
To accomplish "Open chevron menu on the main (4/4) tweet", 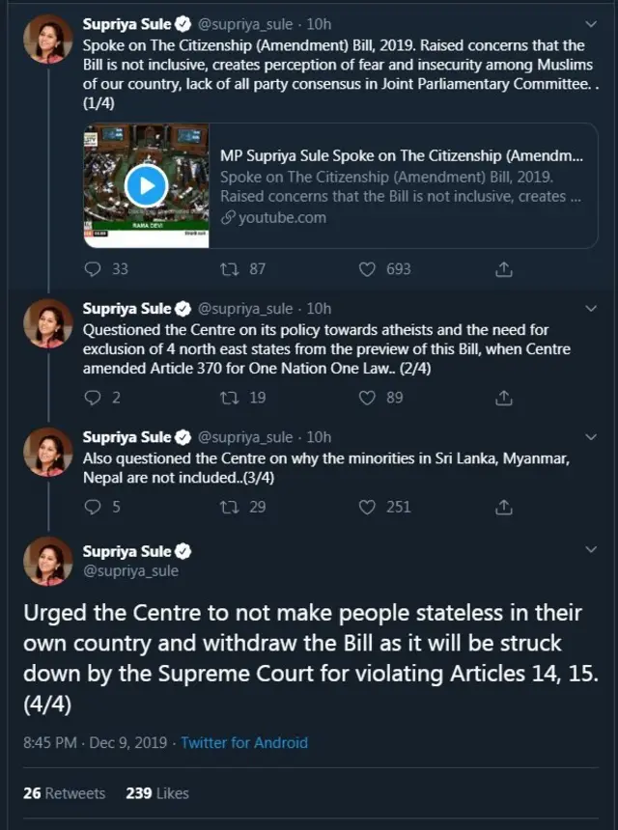I will pyautogui.click(x=591, y=550).
